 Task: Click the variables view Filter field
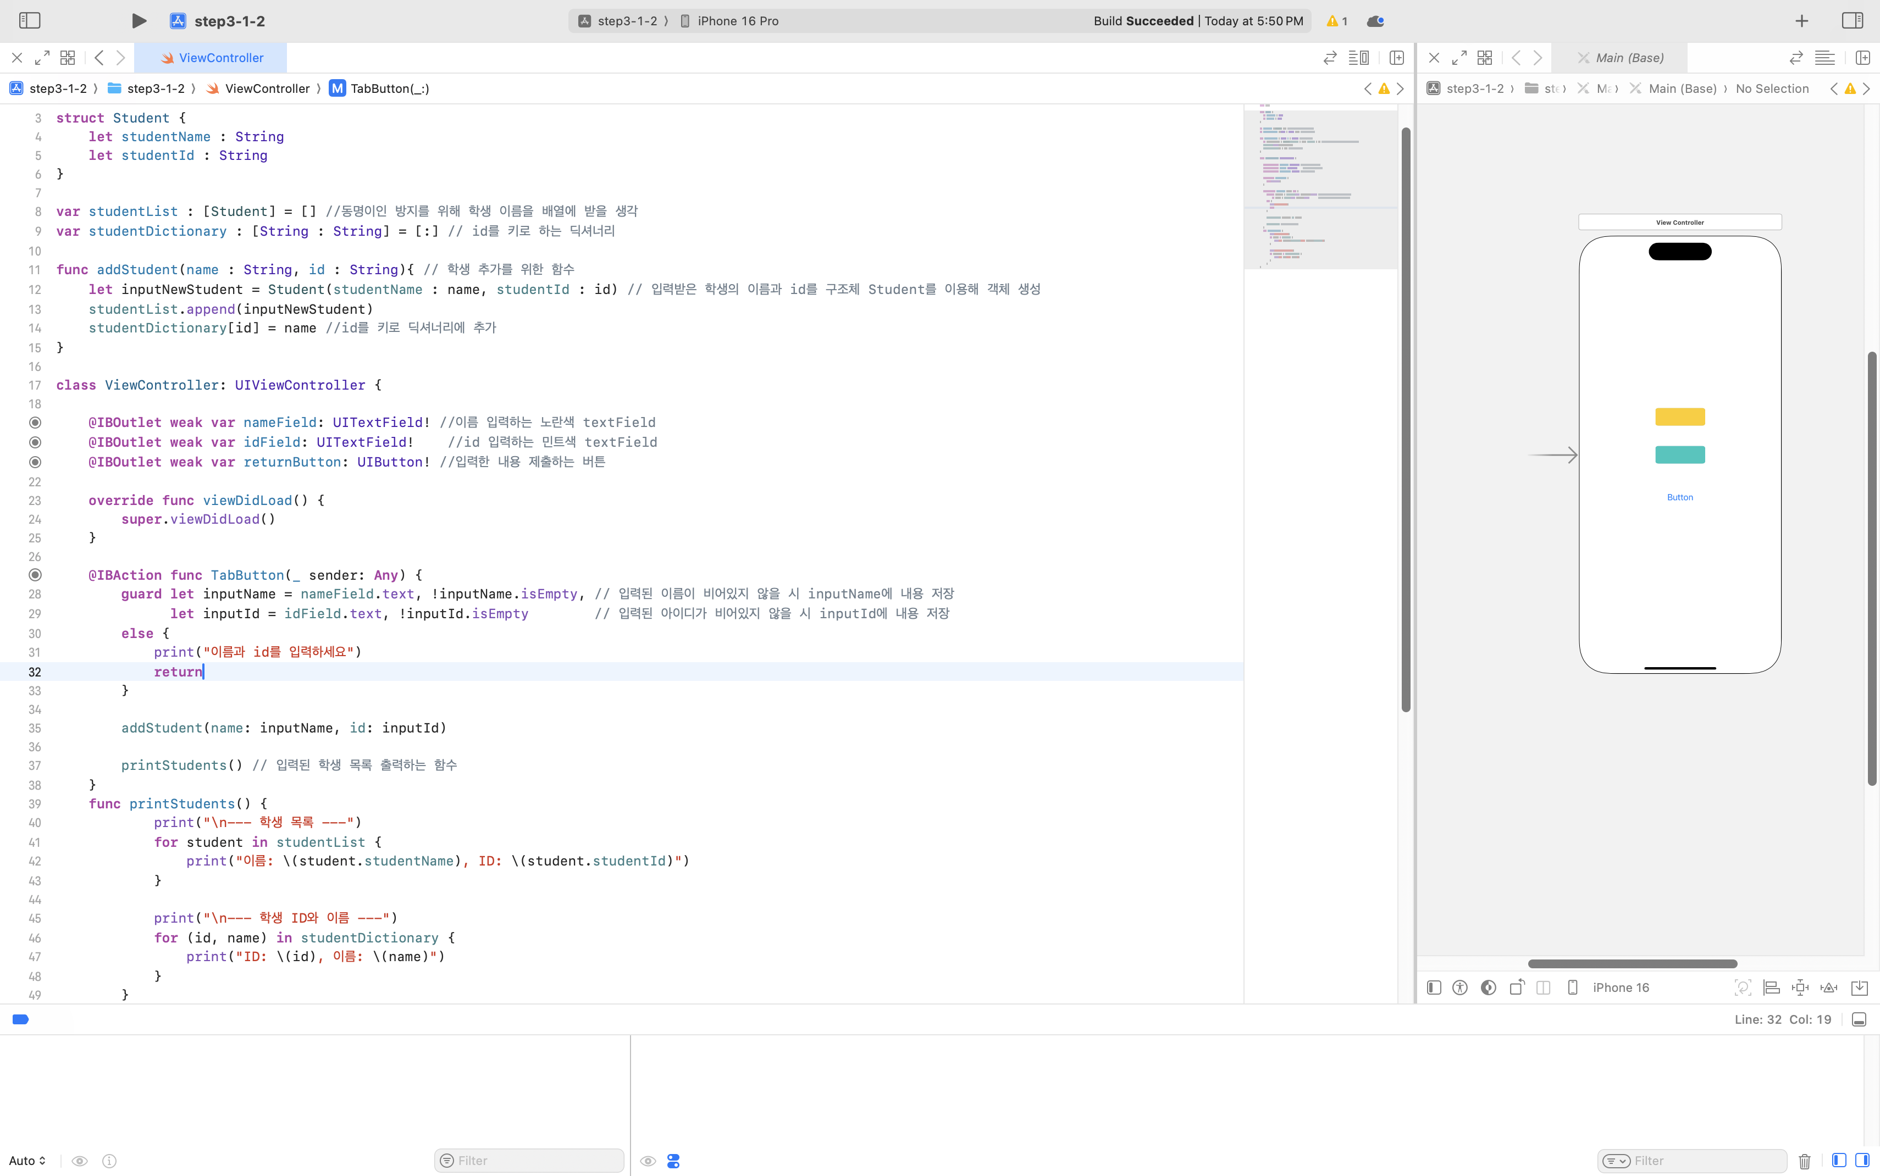[x=529, y=1161]
